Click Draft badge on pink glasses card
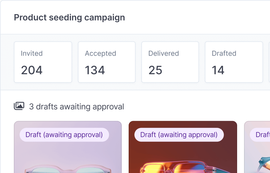This screenshot has width=270, height=173. [64, 135]
